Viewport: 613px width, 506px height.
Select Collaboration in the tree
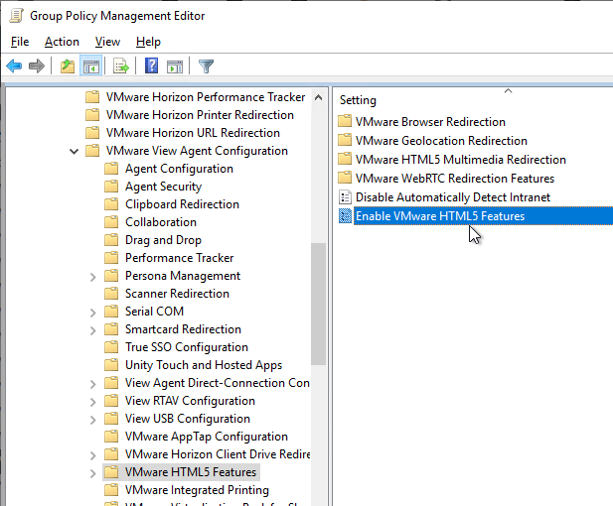161,222
